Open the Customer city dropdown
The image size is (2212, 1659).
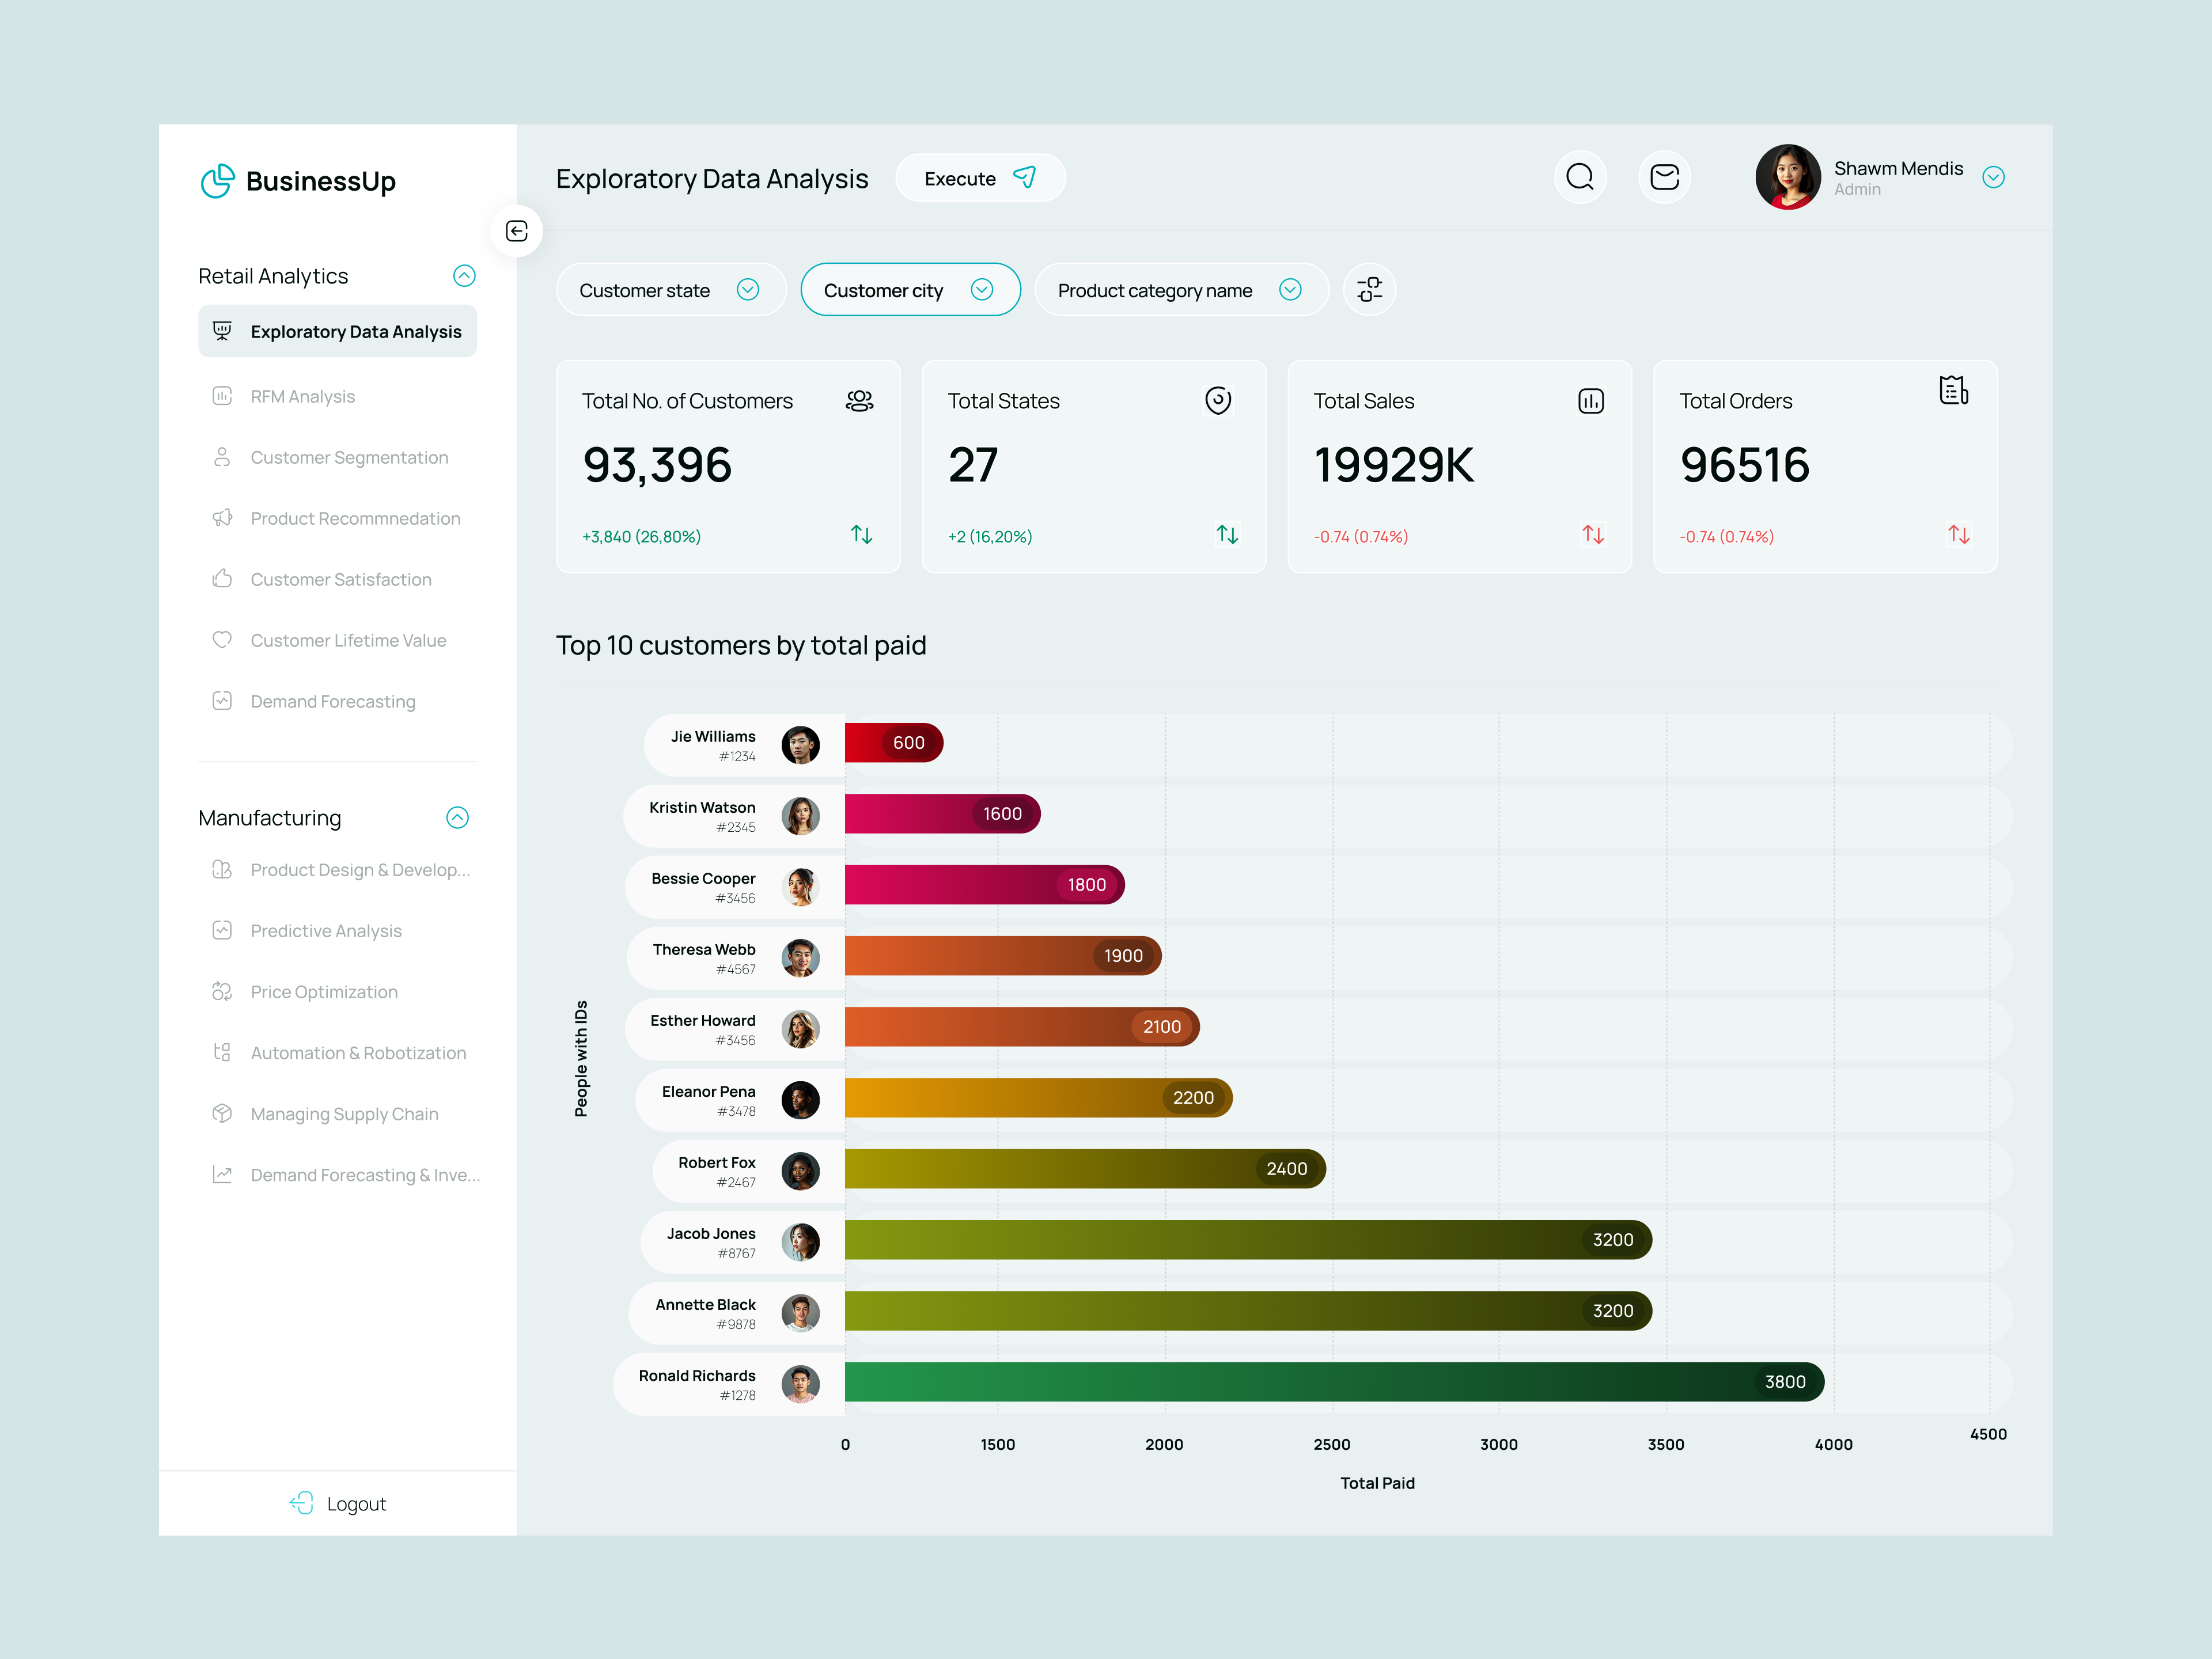pyautogui.click(x=910, y=290)
